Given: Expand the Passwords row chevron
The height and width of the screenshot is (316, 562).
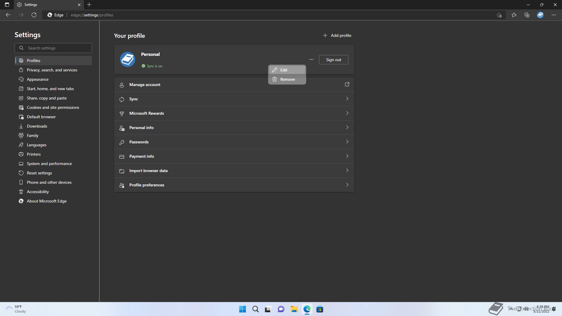Looking at the screenshot, I should click(x=347, y=142).
